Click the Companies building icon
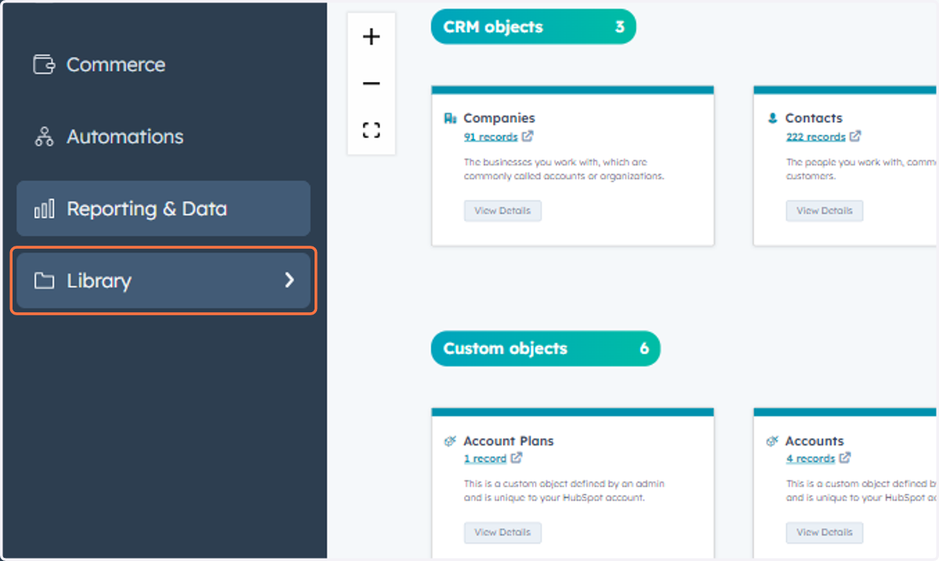The image size is (939, 561). pos(450,119)
